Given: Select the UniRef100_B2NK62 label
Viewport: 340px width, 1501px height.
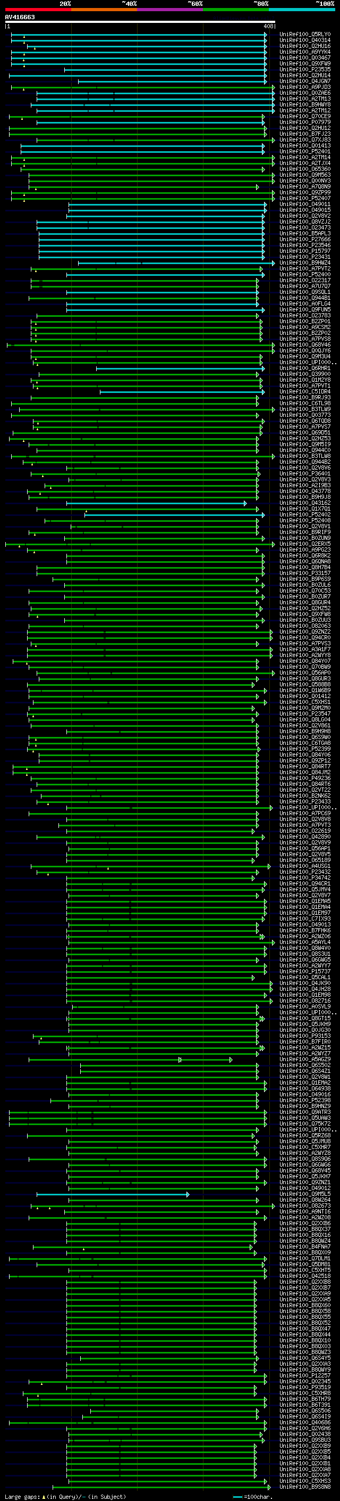Looking at the screenshot, I should point(305,795).
